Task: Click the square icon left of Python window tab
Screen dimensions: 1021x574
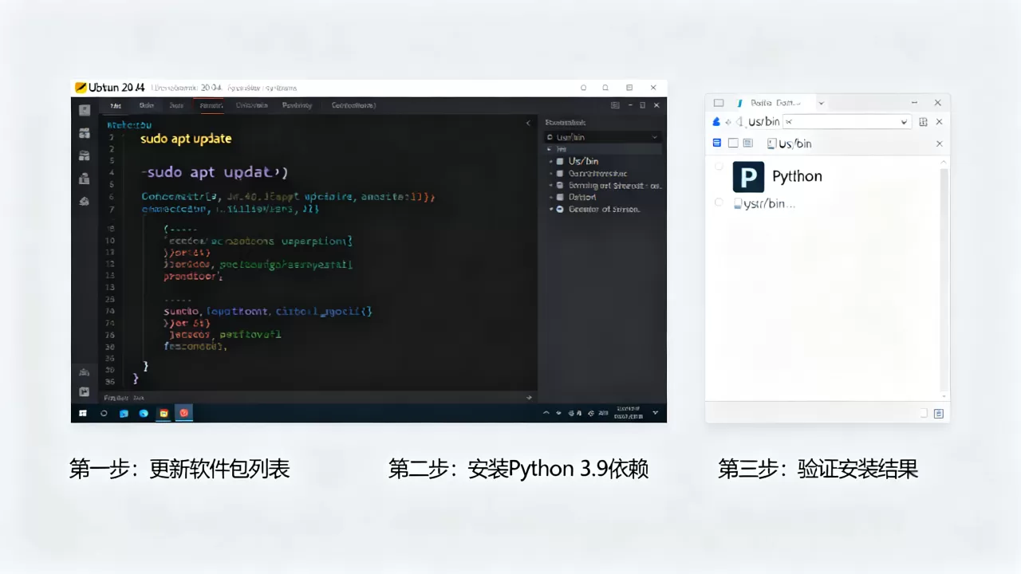Action: (719, 103)
